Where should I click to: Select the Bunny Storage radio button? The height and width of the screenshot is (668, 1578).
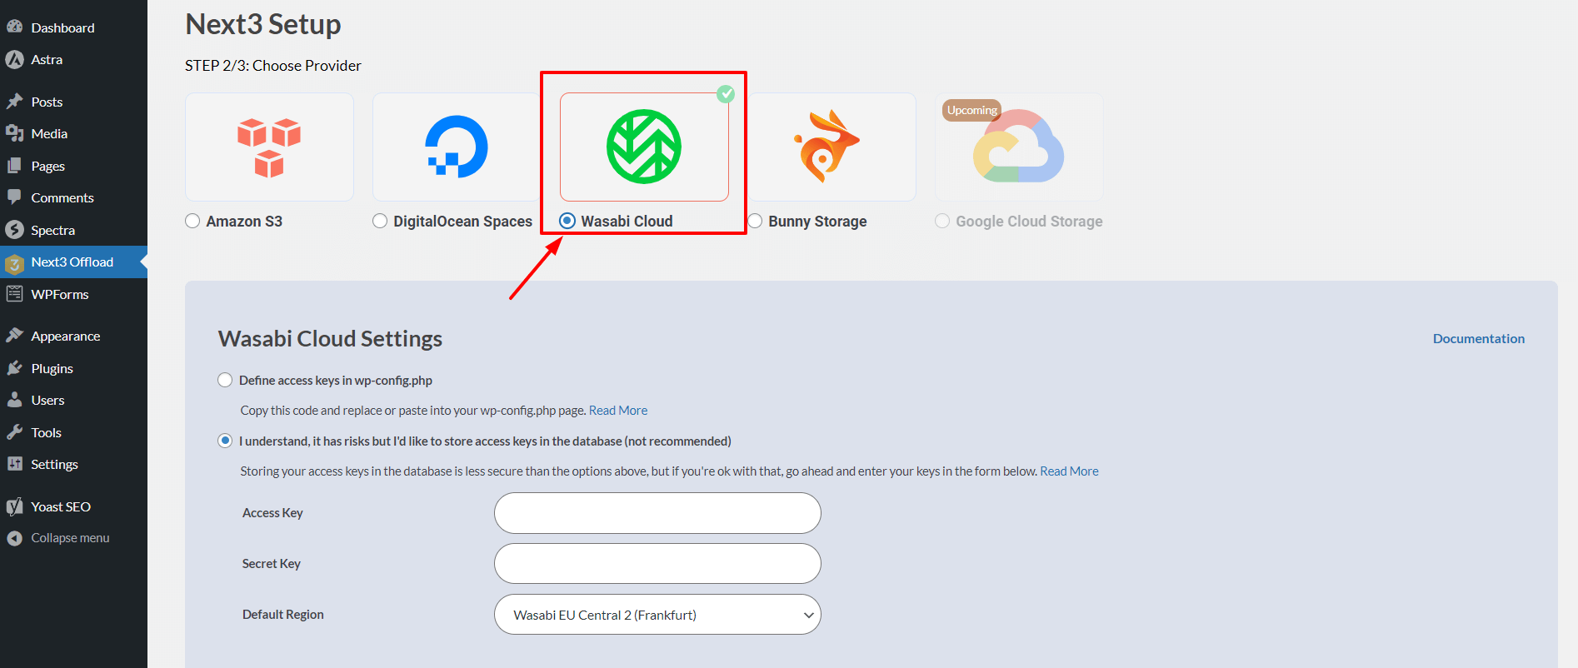coord(755,221)
